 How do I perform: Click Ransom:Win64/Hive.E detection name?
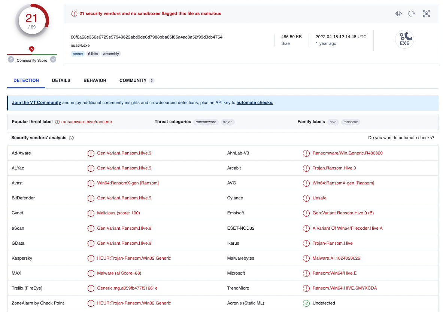point(334,273)
